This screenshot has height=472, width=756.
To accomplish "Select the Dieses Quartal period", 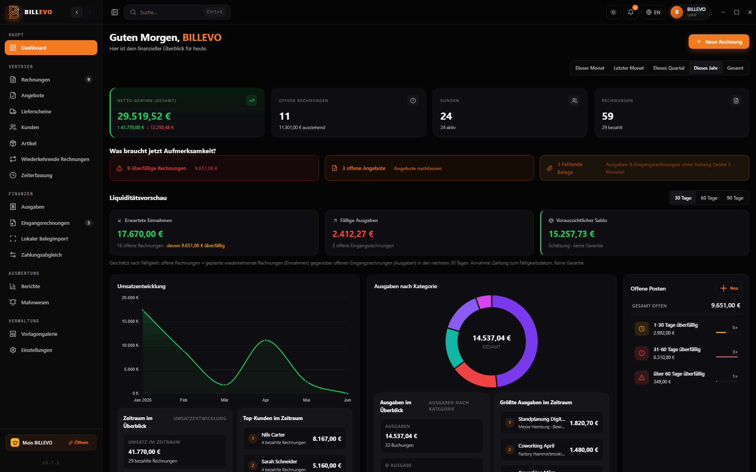I will coord(669,68).
